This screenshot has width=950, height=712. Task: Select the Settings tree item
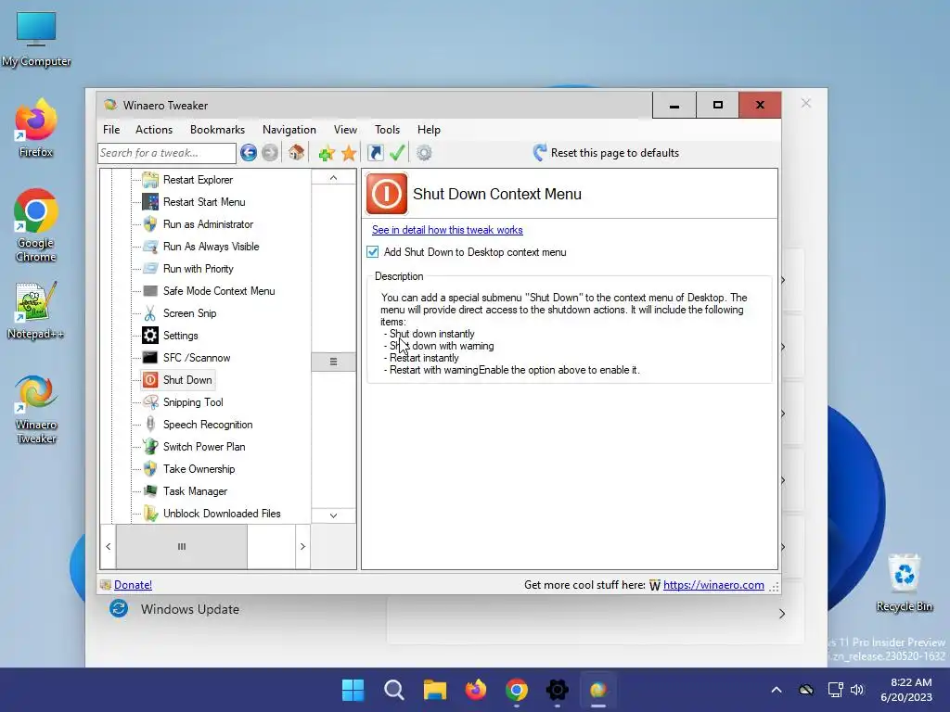coord(181,336)
